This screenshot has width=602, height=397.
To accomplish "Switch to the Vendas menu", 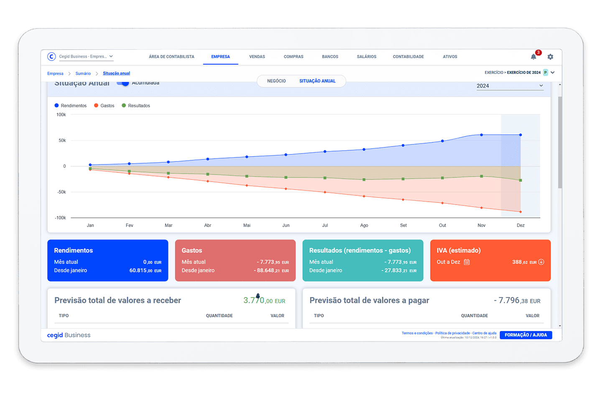I will coord(257,57).
